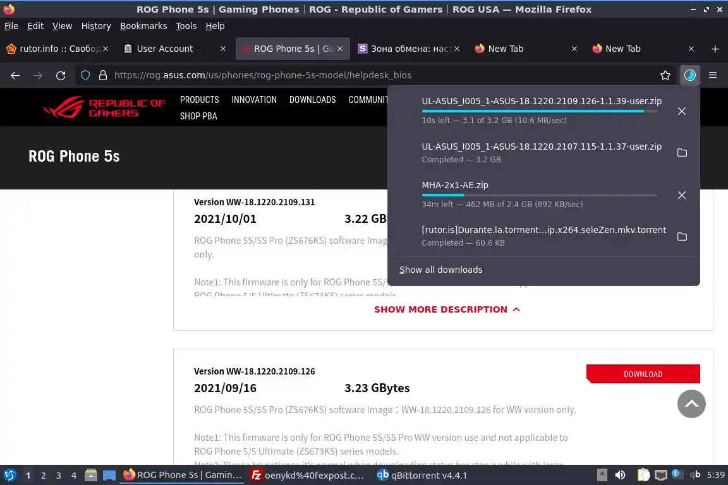Click Show all downloads
The width and height of the screenshot is (728, 485).
tap(440, 270)
